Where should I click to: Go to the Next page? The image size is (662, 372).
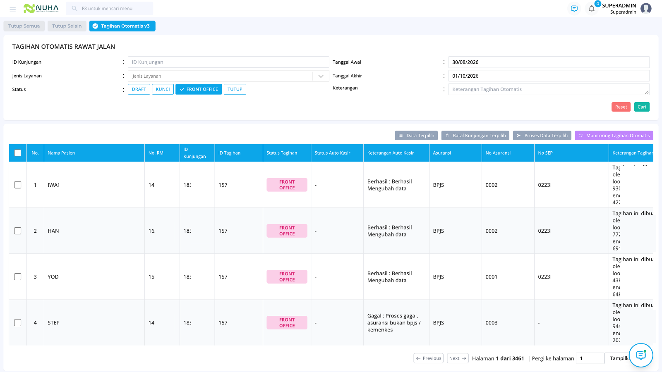point(458,358)
